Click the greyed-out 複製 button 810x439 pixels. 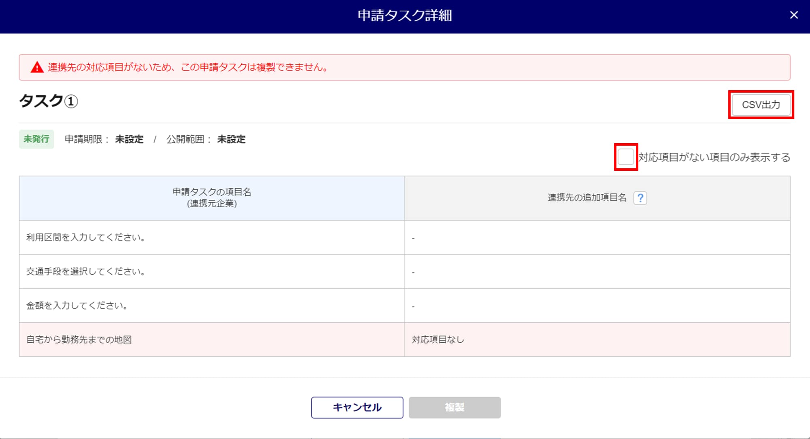(454, 407)
